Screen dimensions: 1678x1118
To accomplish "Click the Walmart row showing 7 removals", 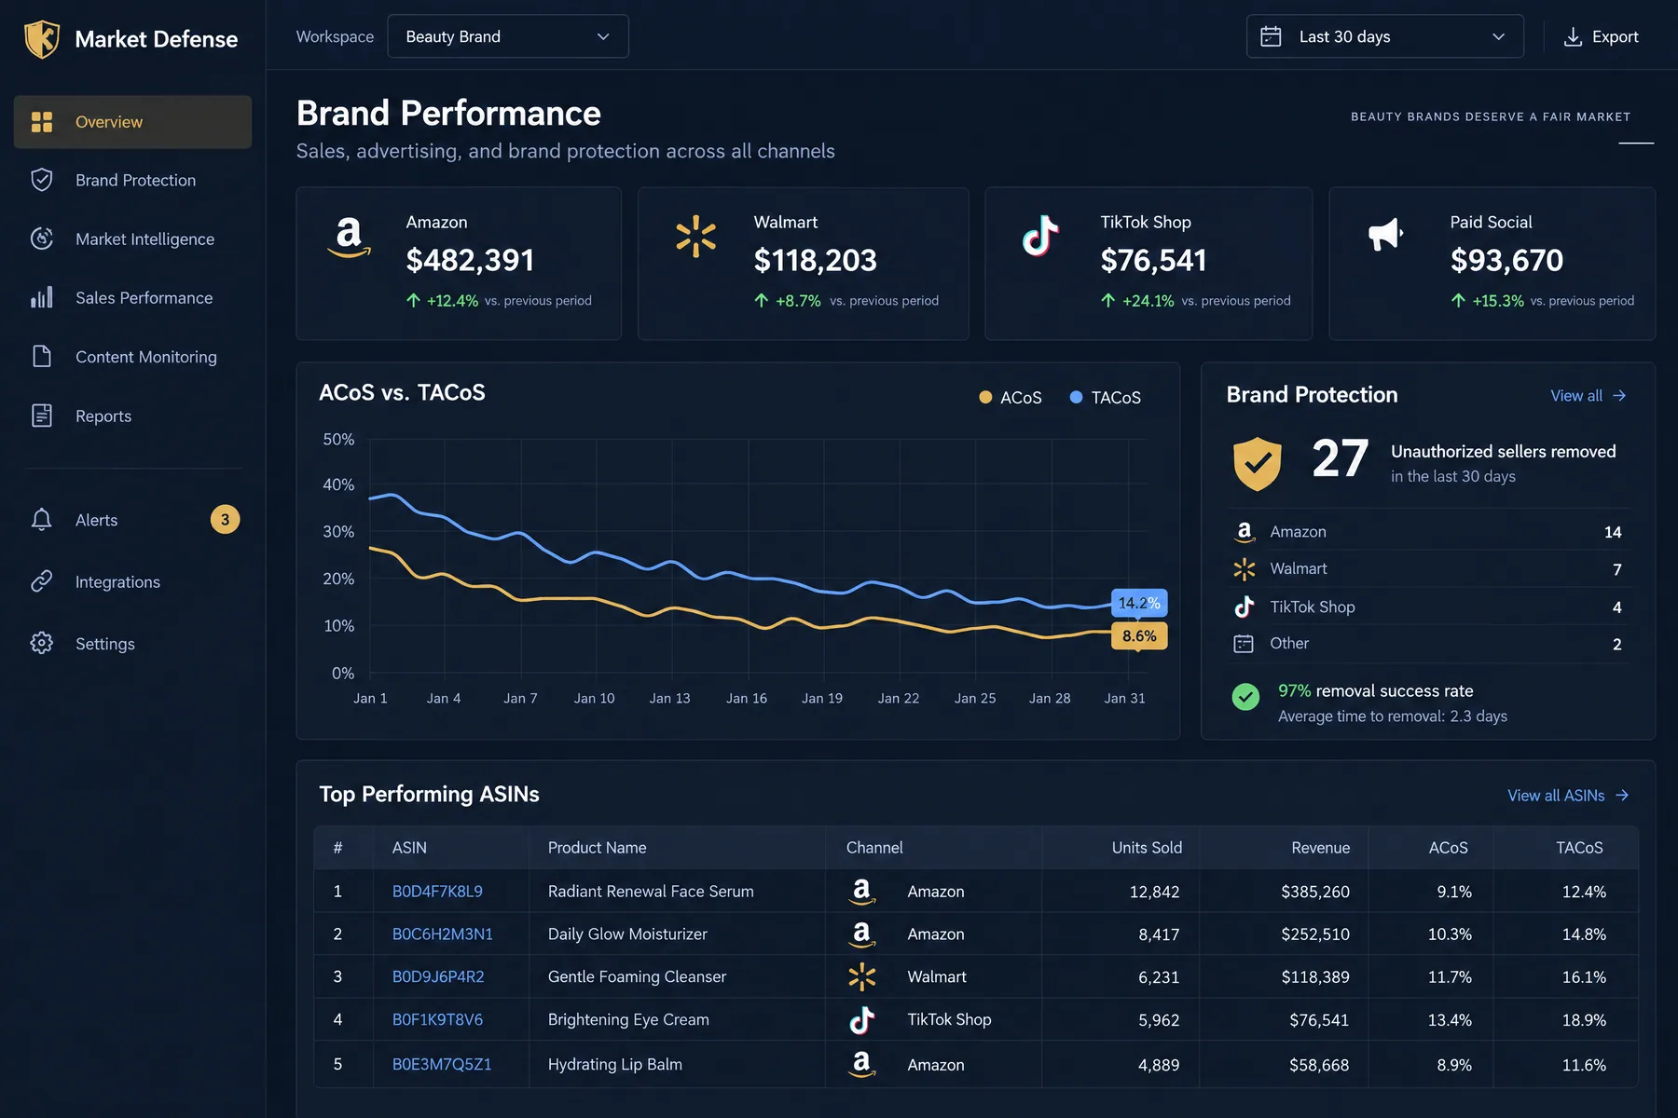I will (1428, 568).
